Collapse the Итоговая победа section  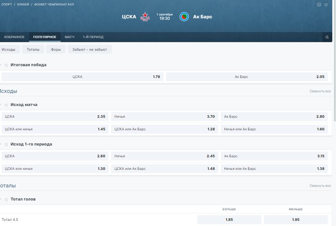coord(1,65)
